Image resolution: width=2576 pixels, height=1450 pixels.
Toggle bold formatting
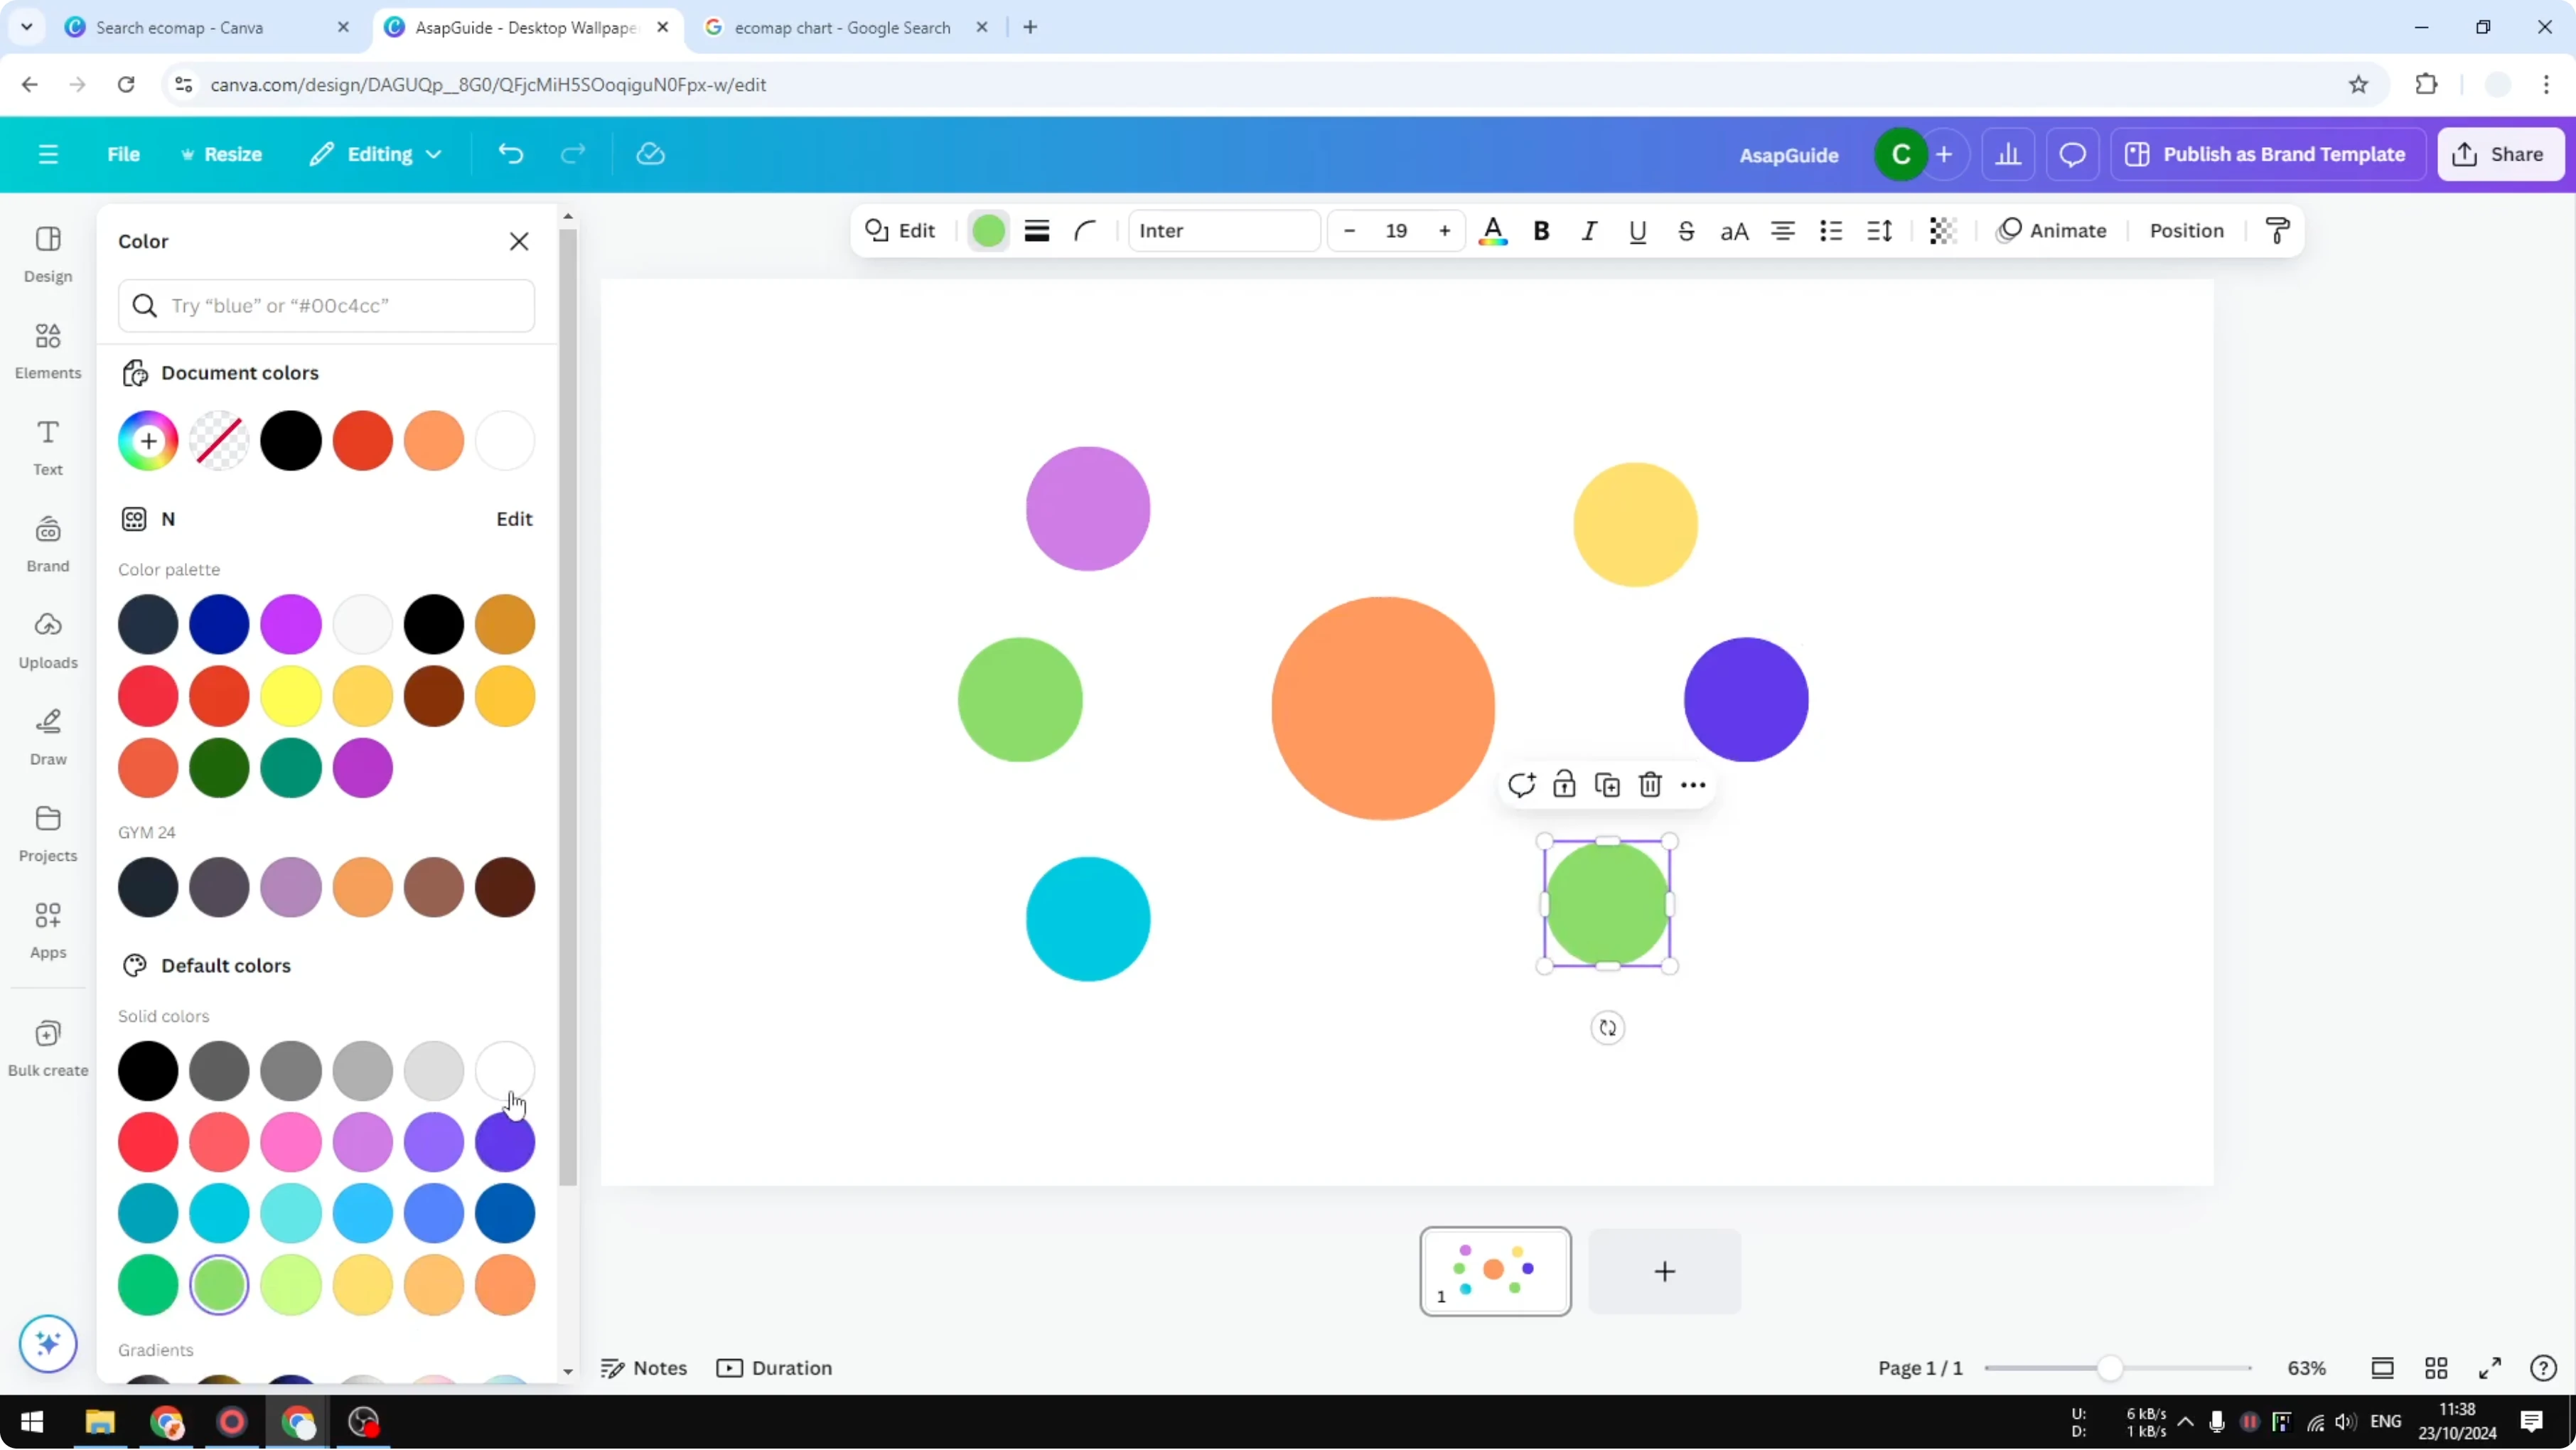[1541, 231]
